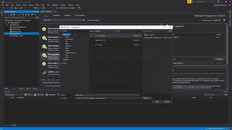The image size is (232, 130).
Task: Open the Build menu
Action: 24,5
